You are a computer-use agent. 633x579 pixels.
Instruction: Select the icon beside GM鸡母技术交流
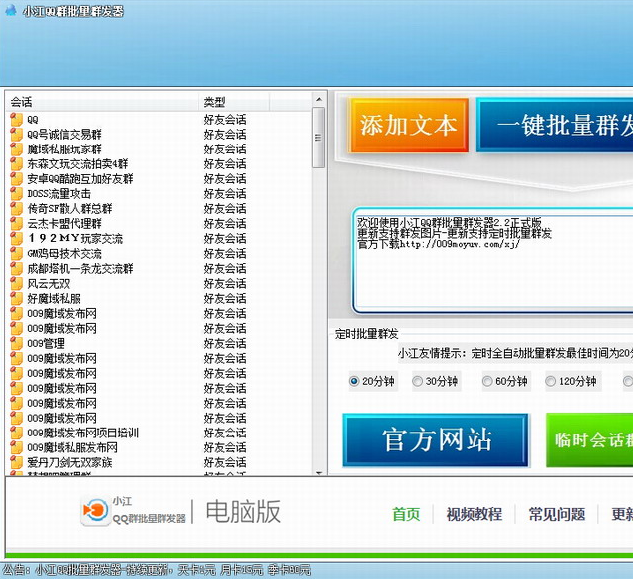click(x=16, y=253)
